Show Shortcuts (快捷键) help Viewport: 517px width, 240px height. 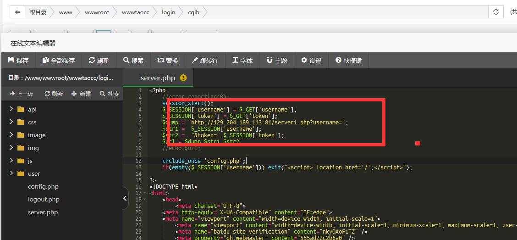[x=348, y=61]
